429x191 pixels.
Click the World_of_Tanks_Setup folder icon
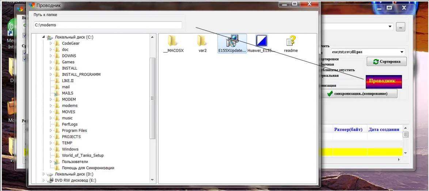click(57, 155)
